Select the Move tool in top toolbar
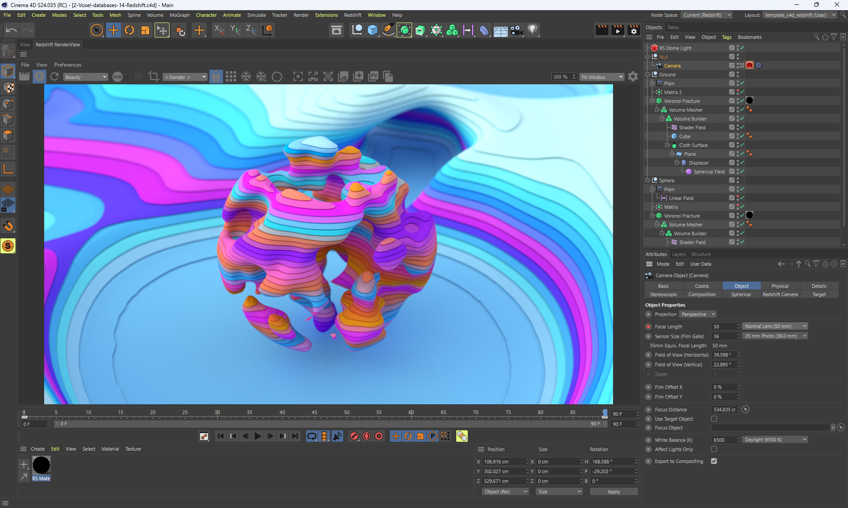 tap(113, 30)
